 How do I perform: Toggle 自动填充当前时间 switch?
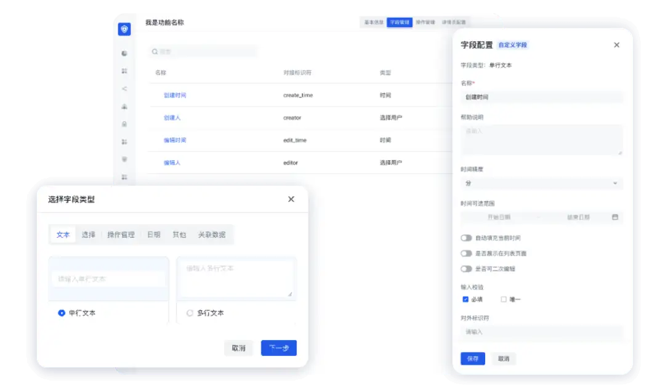click(x=466, y=238)
